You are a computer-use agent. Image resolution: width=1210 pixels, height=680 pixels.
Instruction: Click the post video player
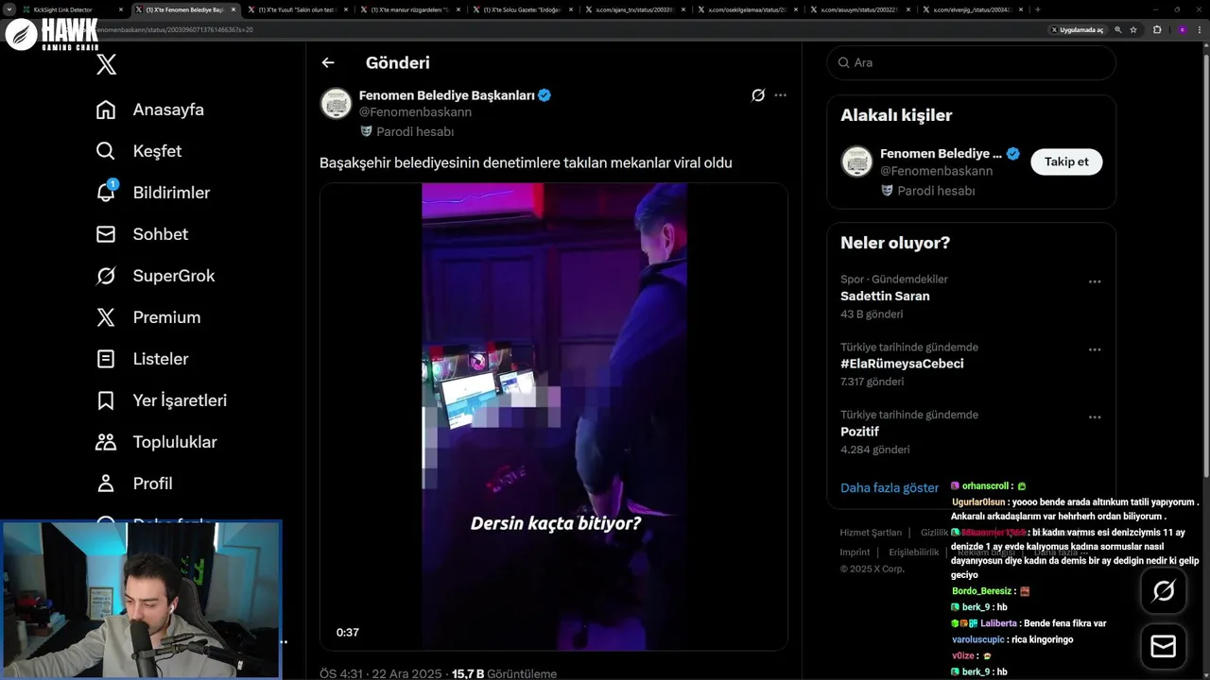click(x=553, y=416)
